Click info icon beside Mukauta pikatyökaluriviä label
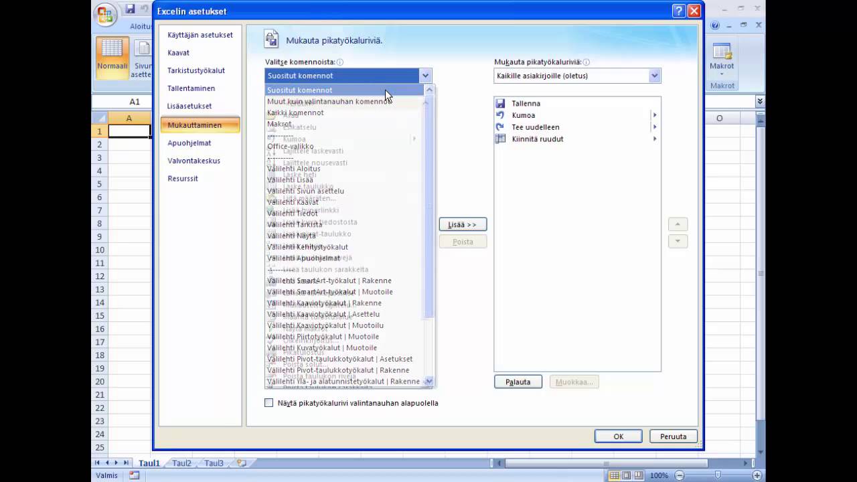Viewport: 857px width, 482px height. coord(587,62)
